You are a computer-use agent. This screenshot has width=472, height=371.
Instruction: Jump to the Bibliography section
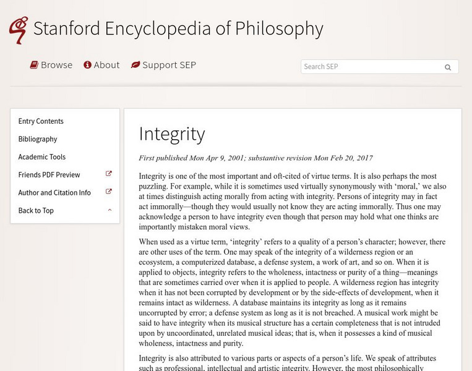38,139
